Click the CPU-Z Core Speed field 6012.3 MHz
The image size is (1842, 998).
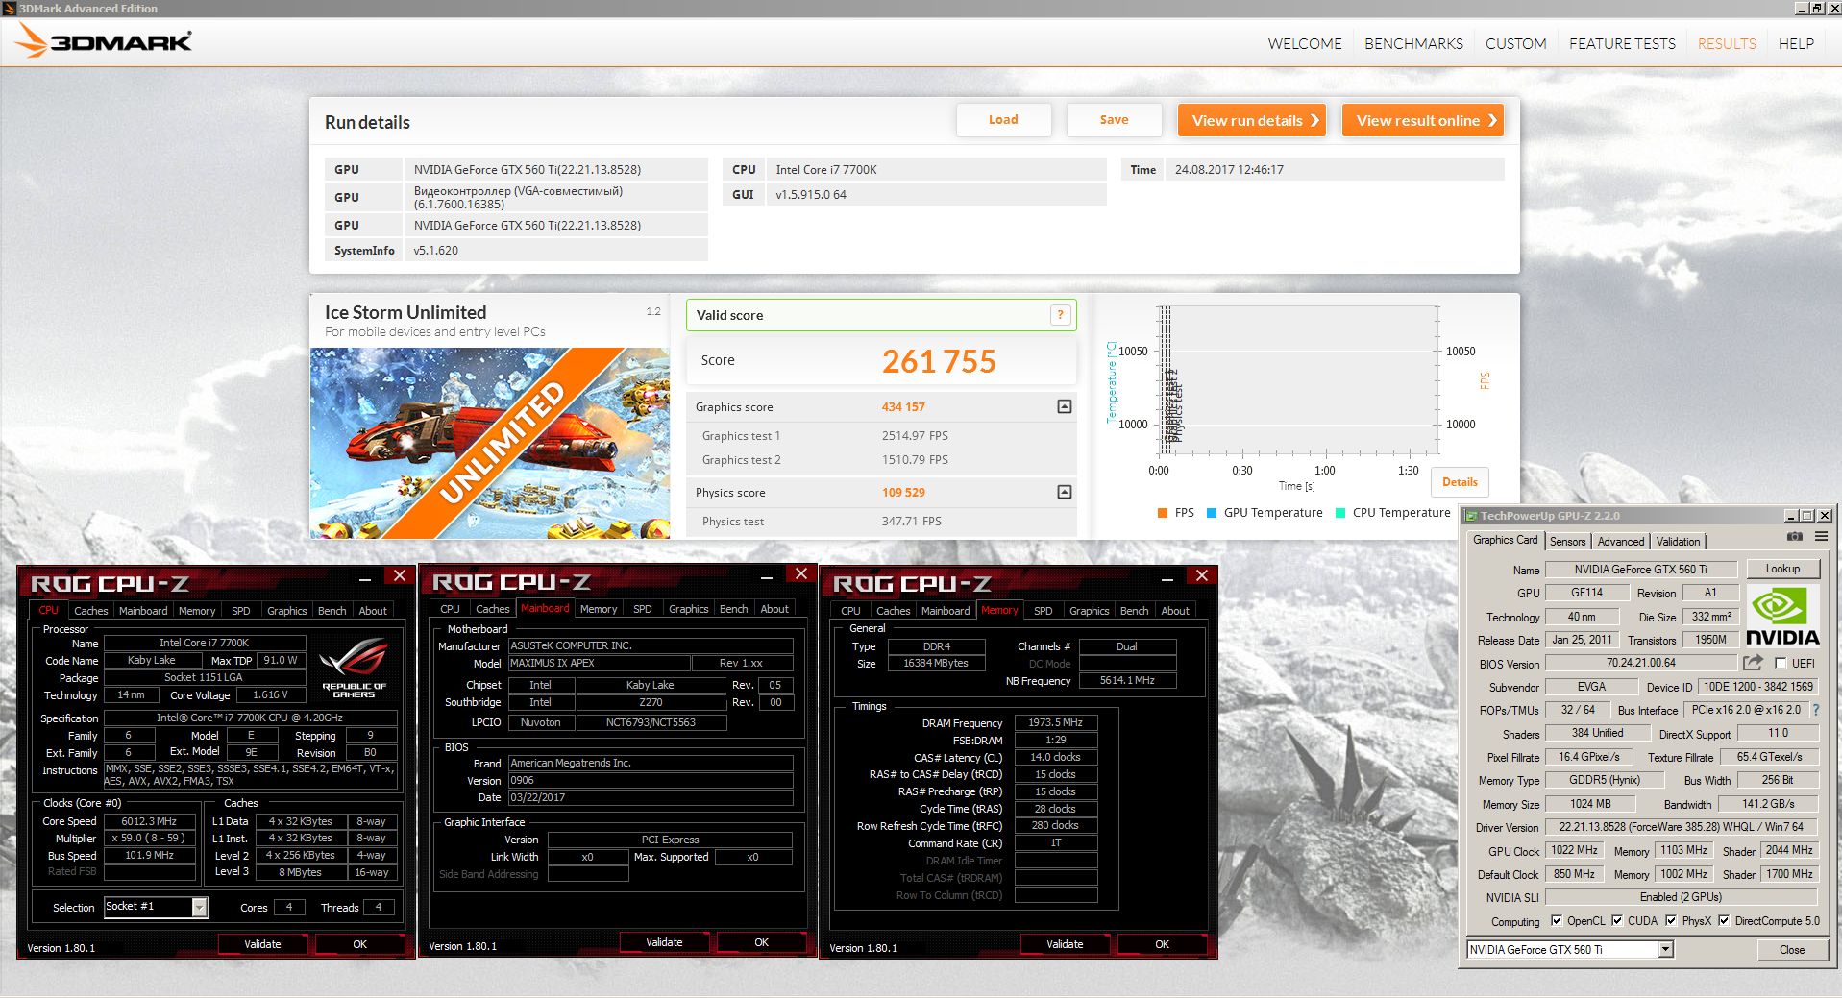coord(149,821)
